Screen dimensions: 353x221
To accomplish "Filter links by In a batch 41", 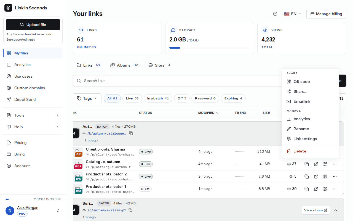I will coord(158,98).
